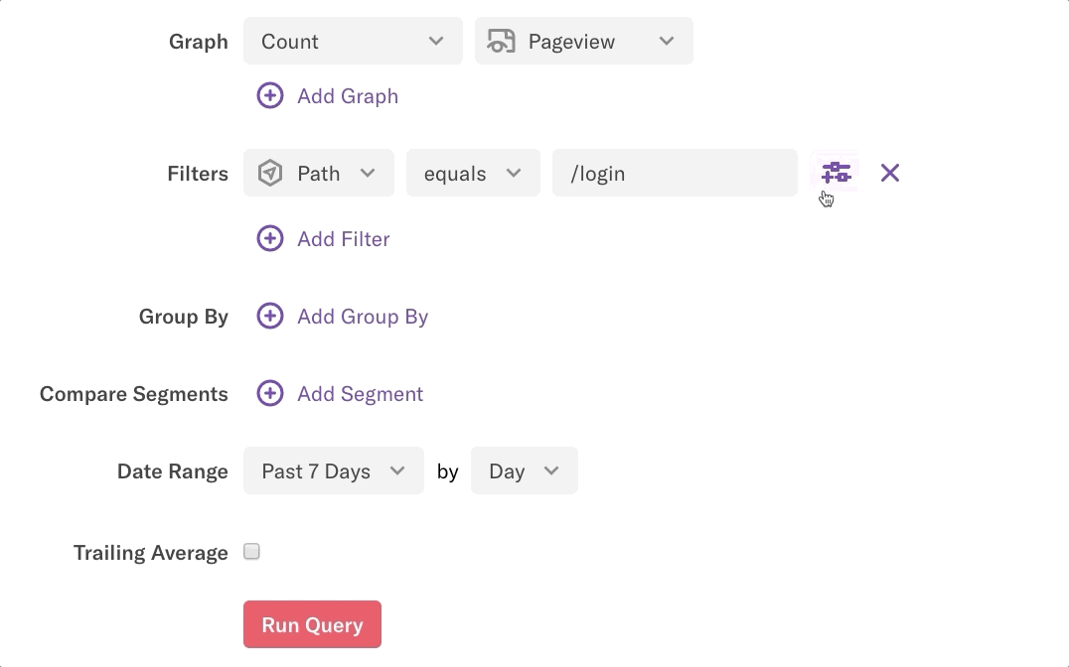Click the plus icon beside Add Graph
The height and width of the screenshot is (667, 1069).
(x=270, y=95)
